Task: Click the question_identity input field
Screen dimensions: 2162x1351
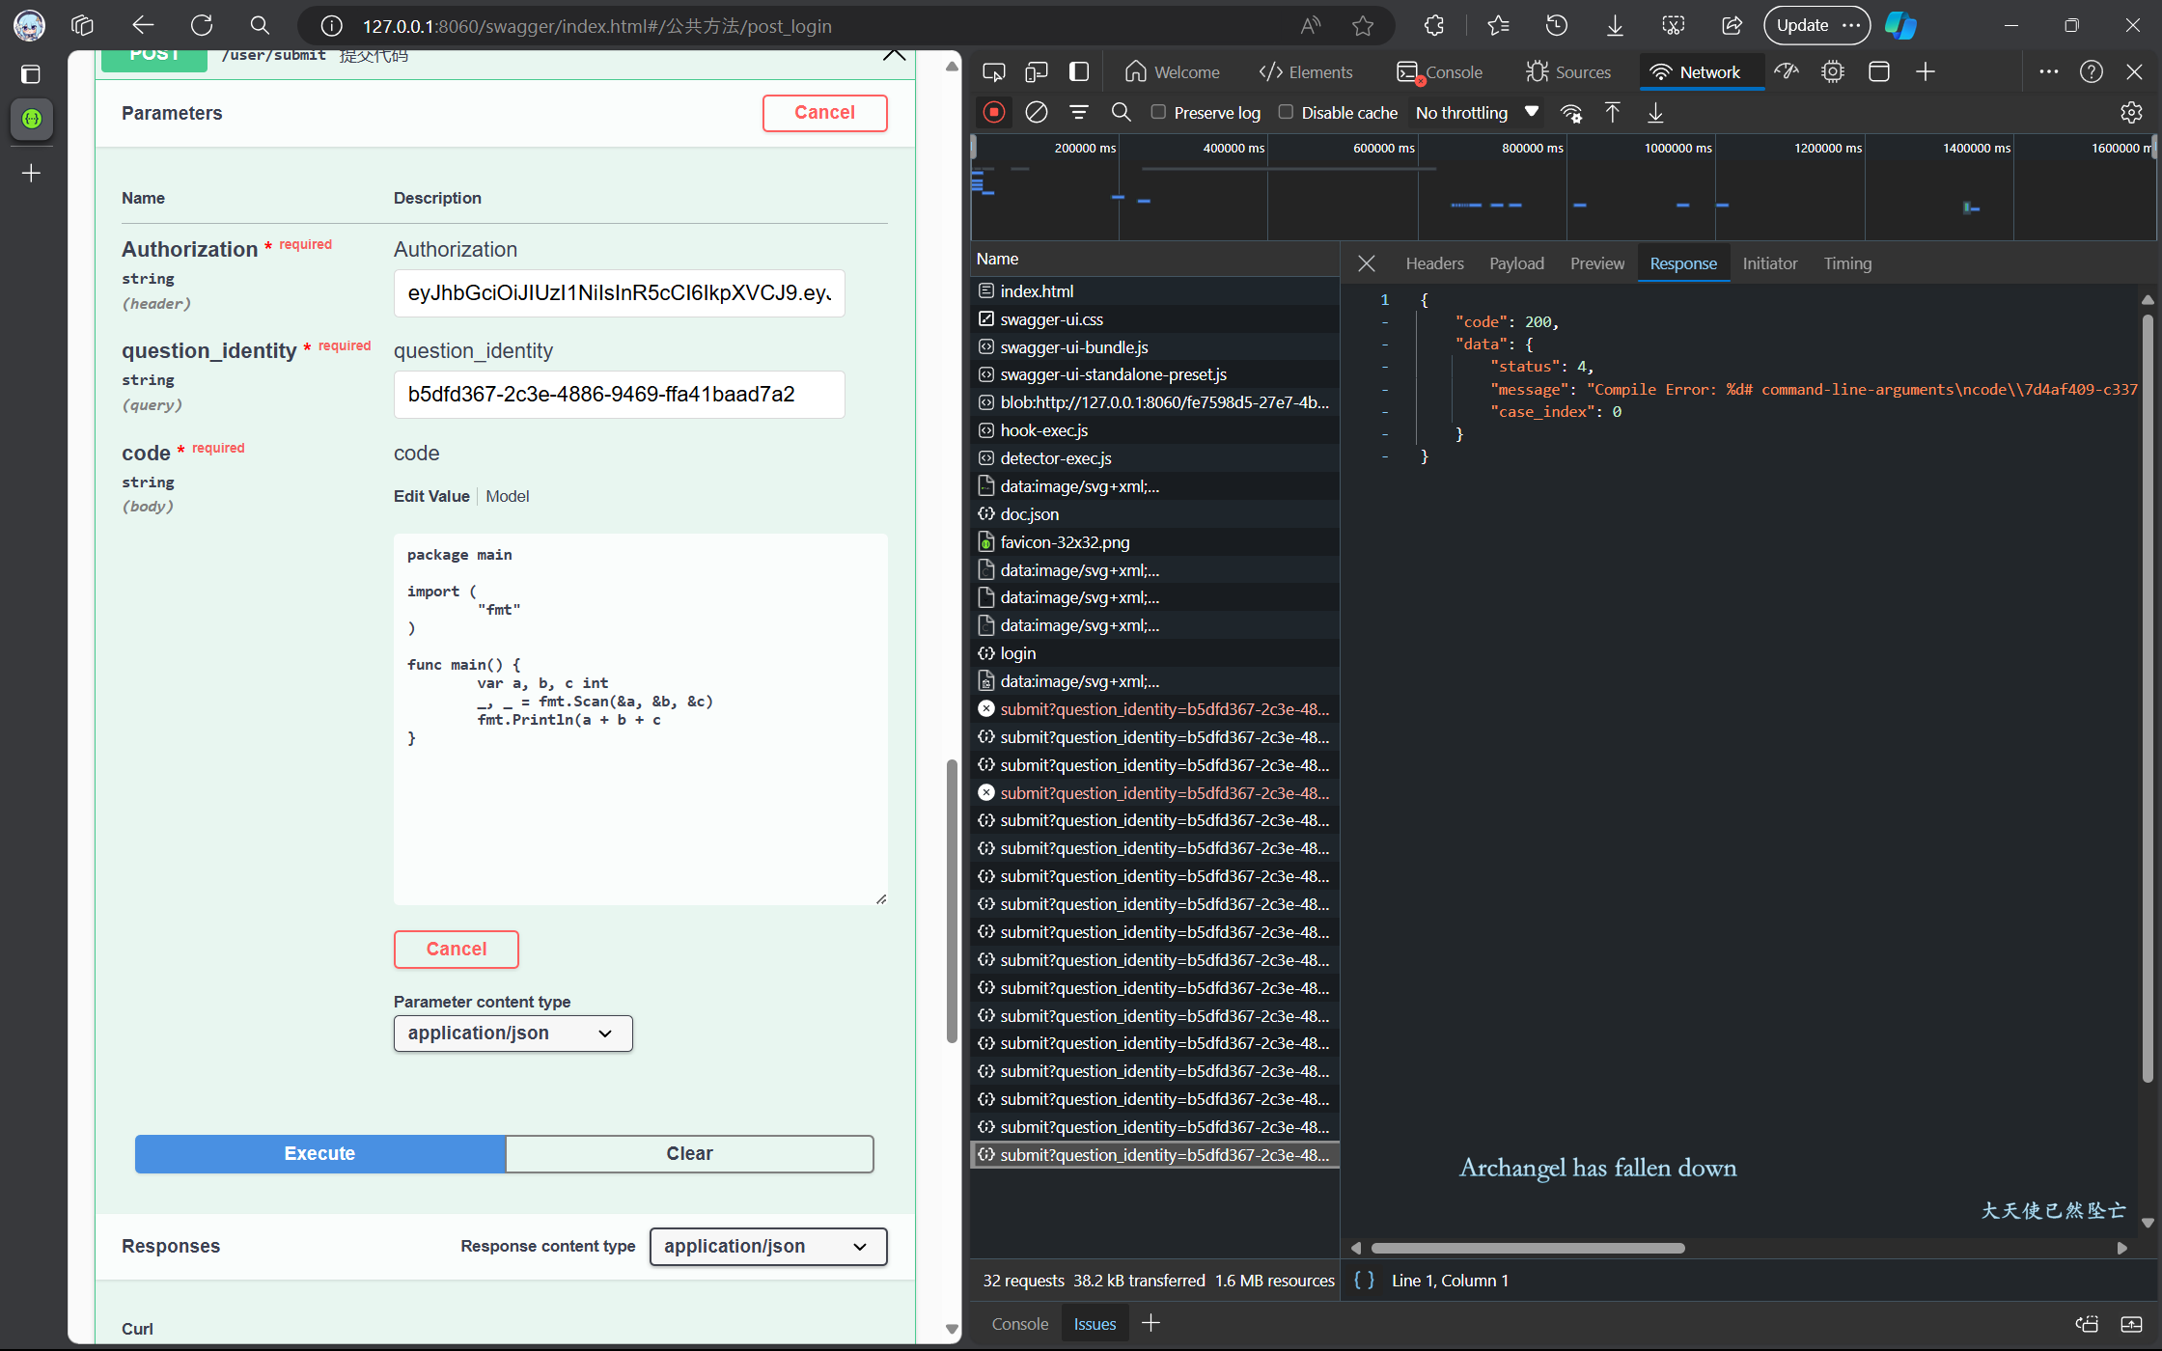Action: tap(619, 395)
